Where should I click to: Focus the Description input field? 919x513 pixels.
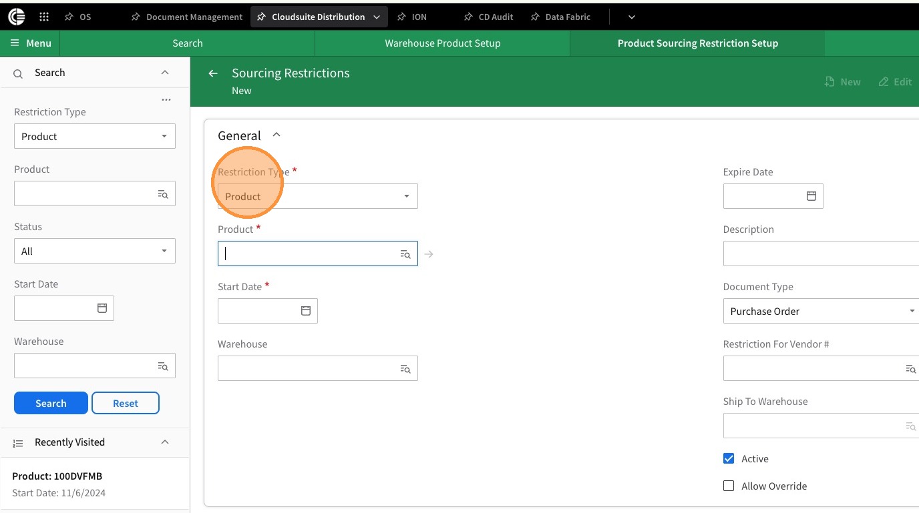click(821, 253)
